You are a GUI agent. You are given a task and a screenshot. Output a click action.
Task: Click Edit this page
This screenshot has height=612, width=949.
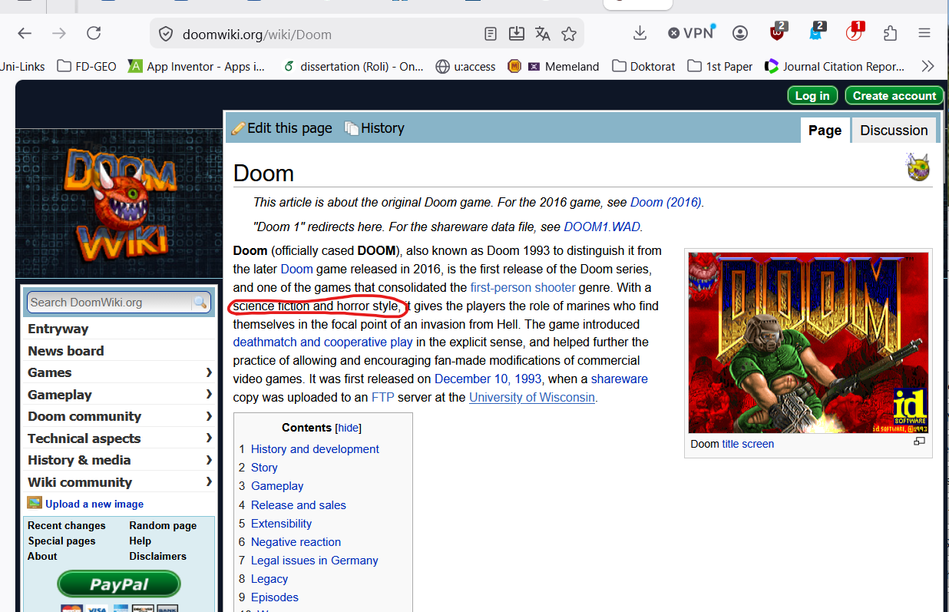tap(283, 128)
